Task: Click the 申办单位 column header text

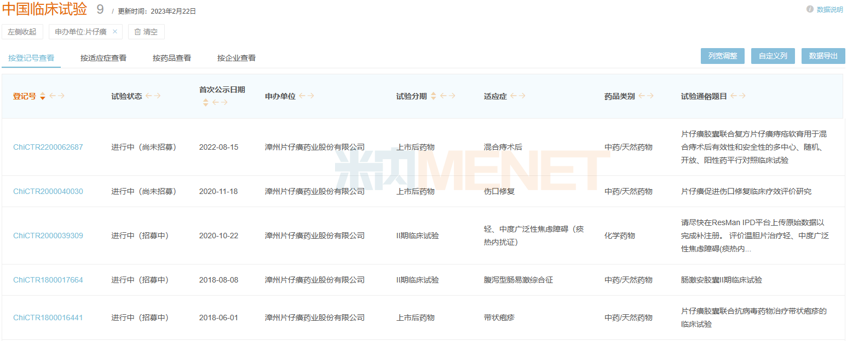Action: click(x=280, y=96)
